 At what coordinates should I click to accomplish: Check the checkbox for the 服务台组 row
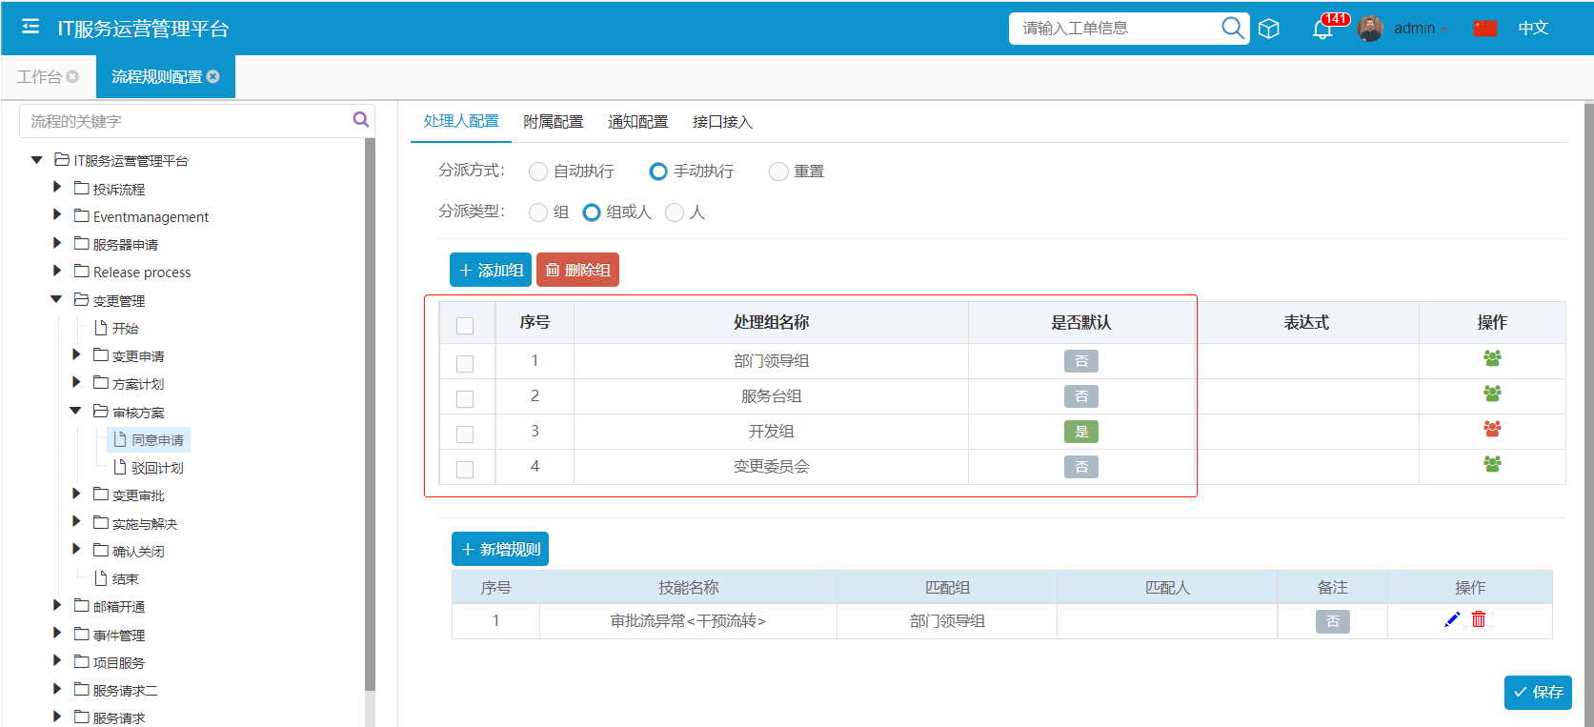click(x=465, y=398)
